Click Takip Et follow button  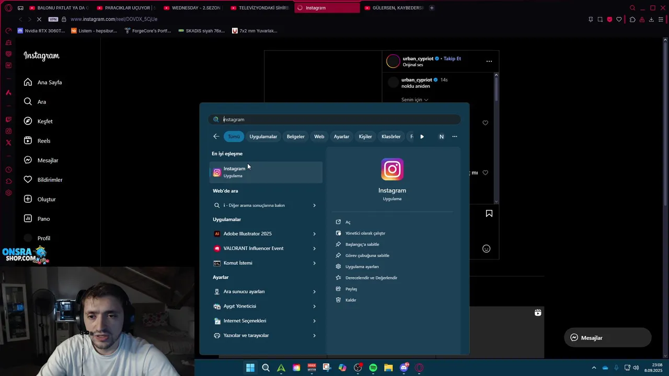(452, 58)
